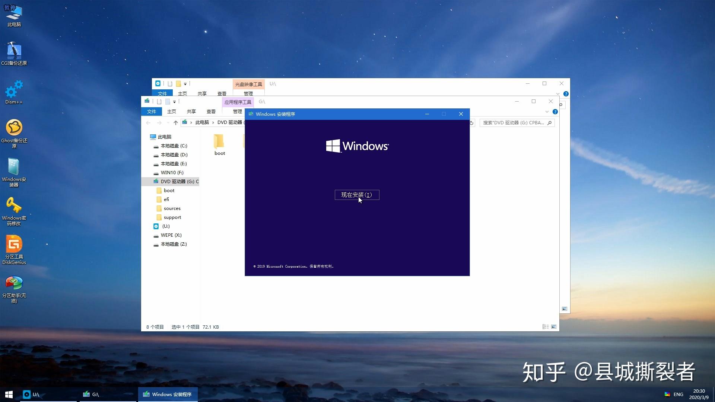715x402 pixels.
Task: Select the 光盘映像工具 tab in U:\ window
Action: 248,84
